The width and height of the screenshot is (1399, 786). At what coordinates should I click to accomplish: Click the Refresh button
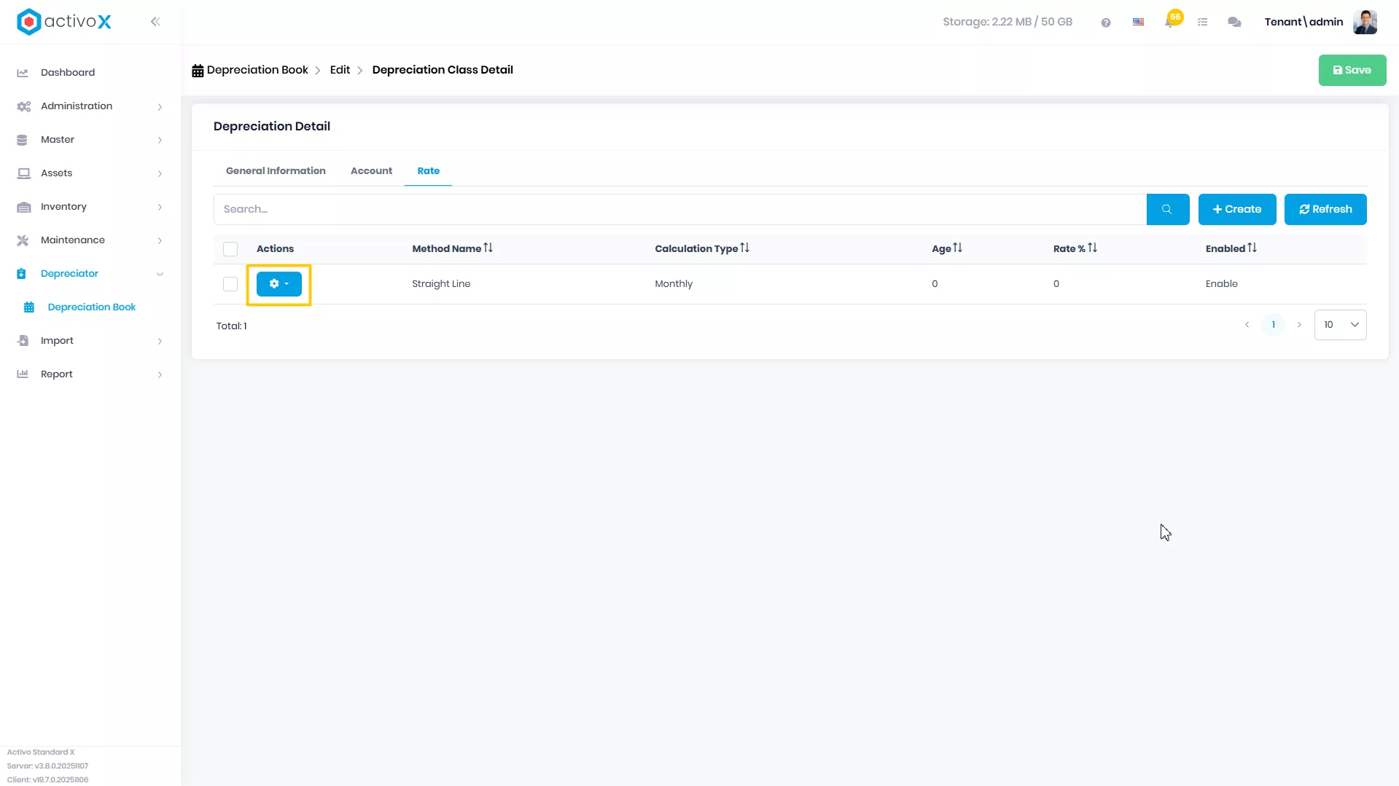tap(1325, 209)
